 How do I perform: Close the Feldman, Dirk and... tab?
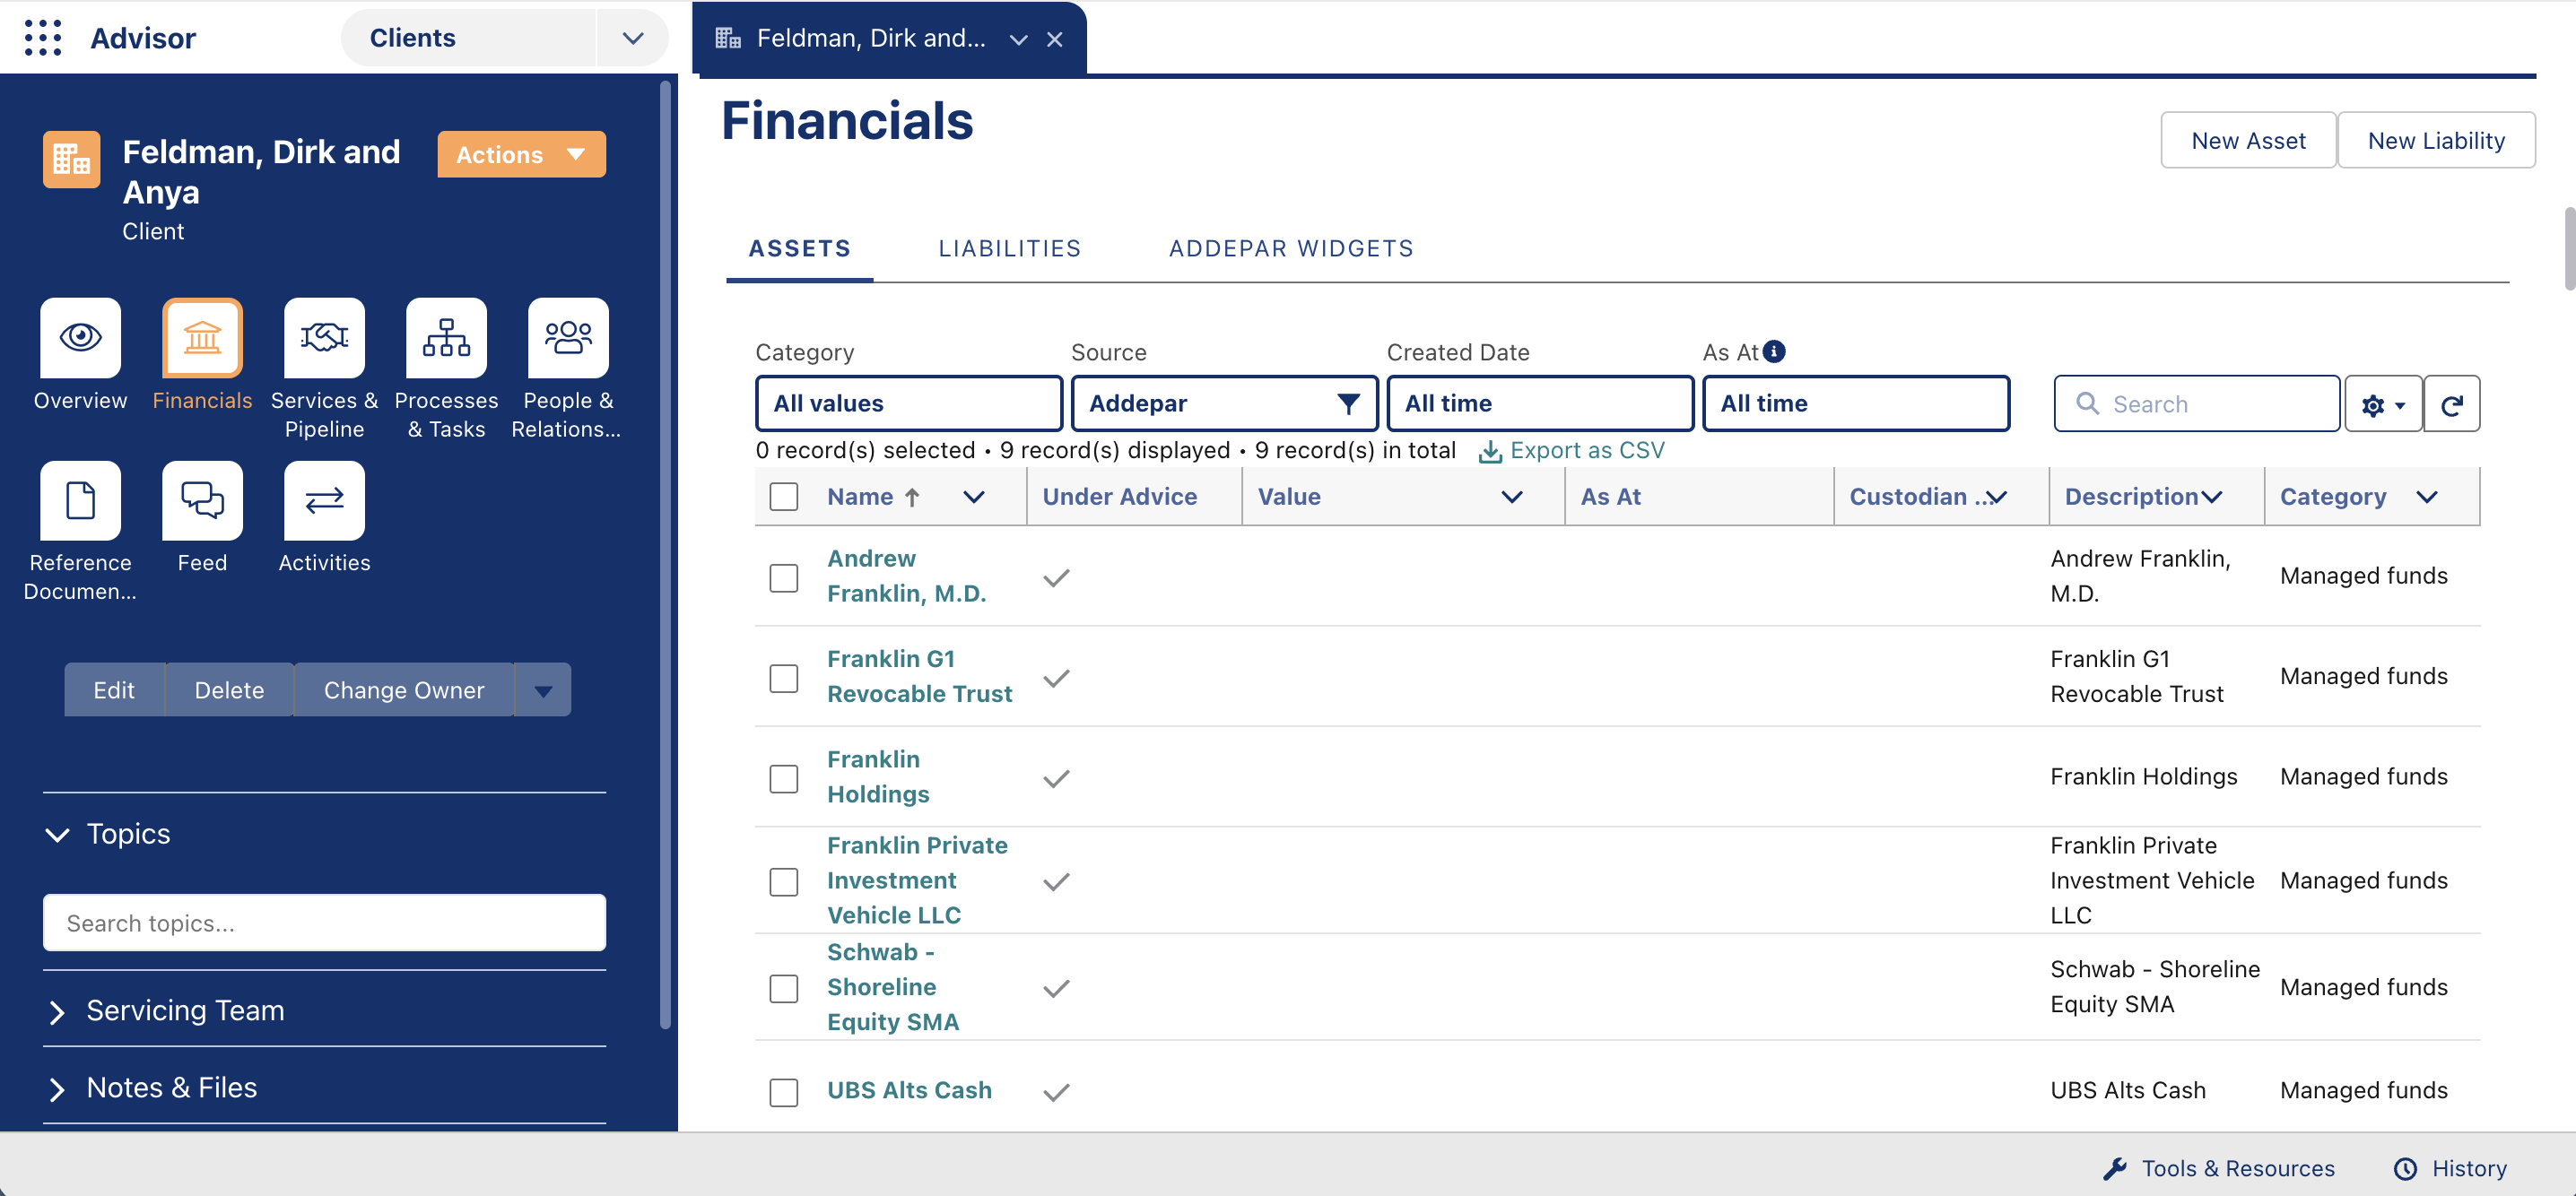pyautogui.click(x=1054, y=39)
